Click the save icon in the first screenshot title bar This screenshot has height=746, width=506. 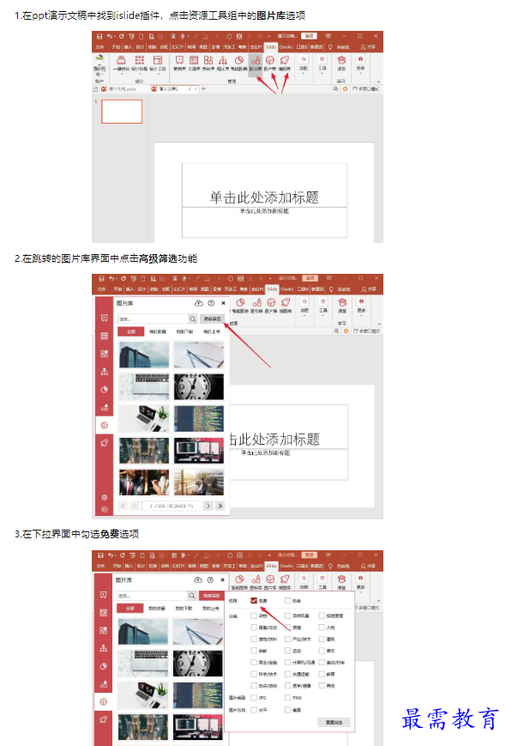[x=99, y=36]
